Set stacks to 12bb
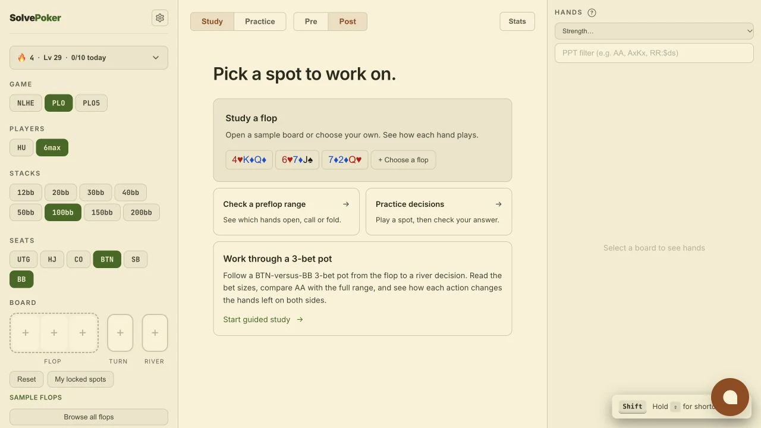 [x=26, y=193]
